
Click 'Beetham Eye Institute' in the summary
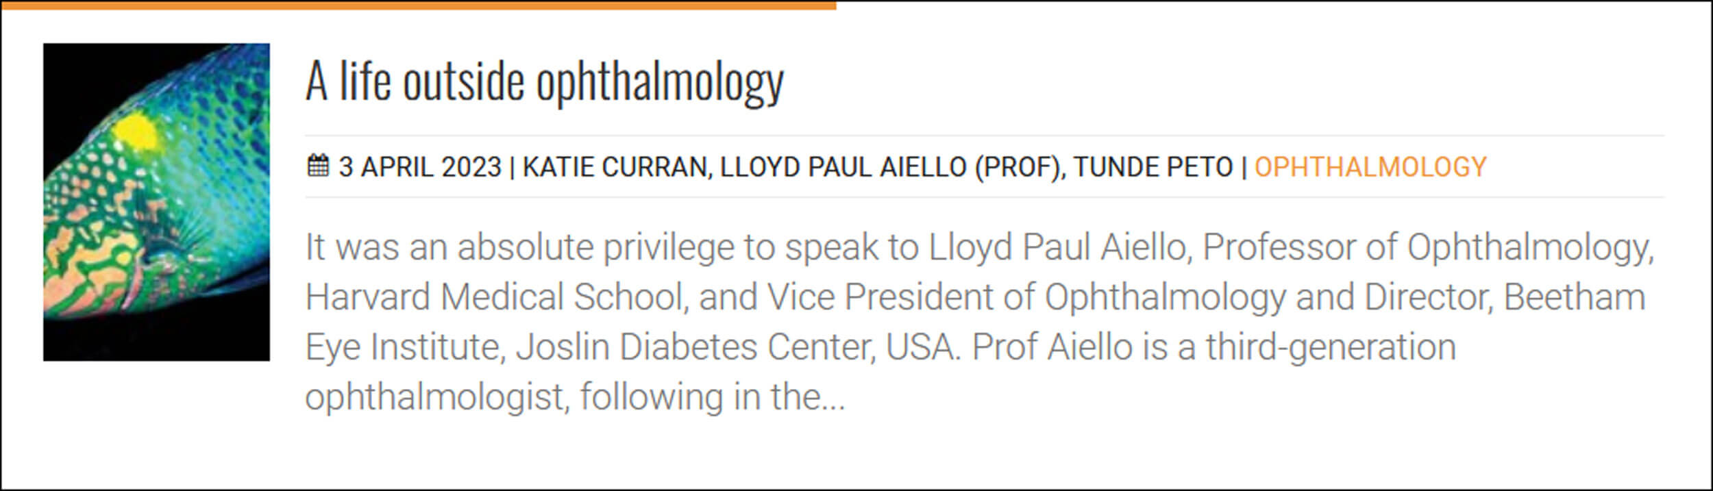pos(1573,297)
